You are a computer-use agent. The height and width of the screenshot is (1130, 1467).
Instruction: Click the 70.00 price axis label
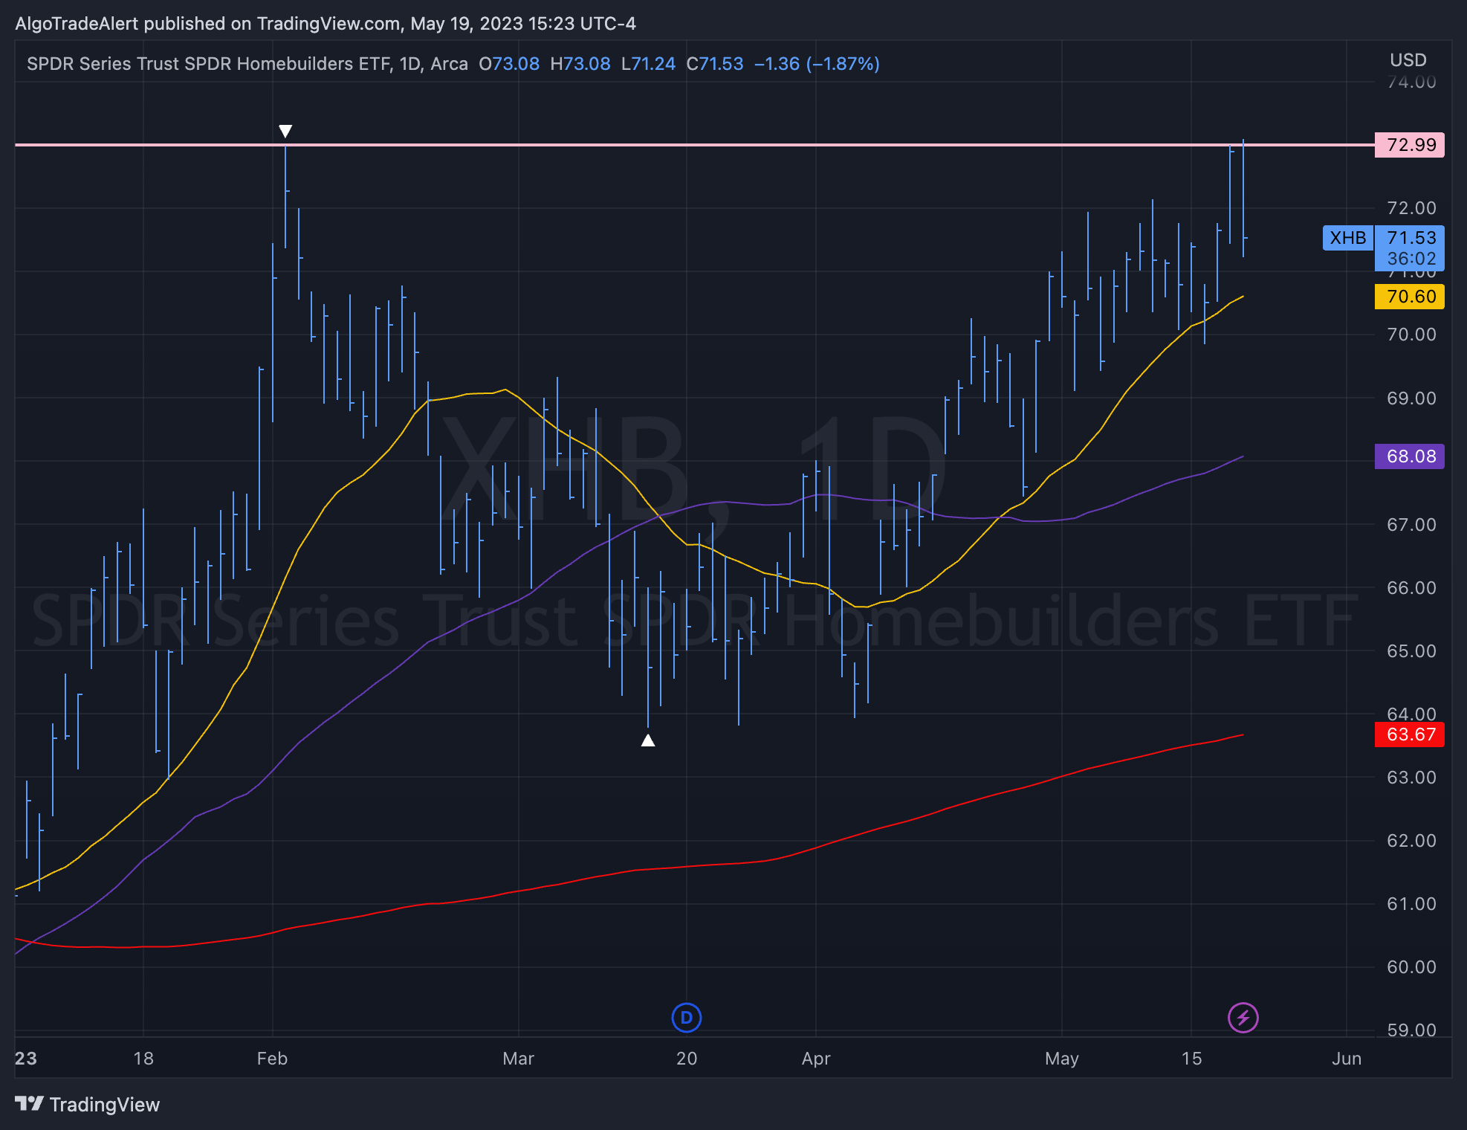point(1411,335)
